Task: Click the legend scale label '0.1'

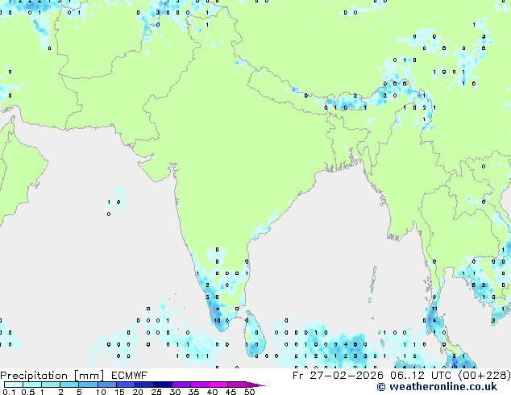Action: click(x=10, y=392)
